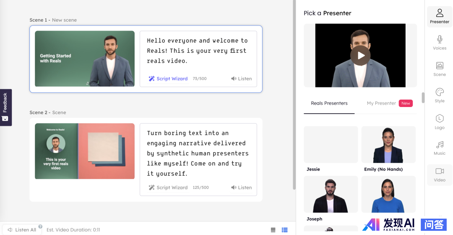Click the main editor vertical scrollbar
The width and height of the screenshot is (453, 235).
(294, 95)
